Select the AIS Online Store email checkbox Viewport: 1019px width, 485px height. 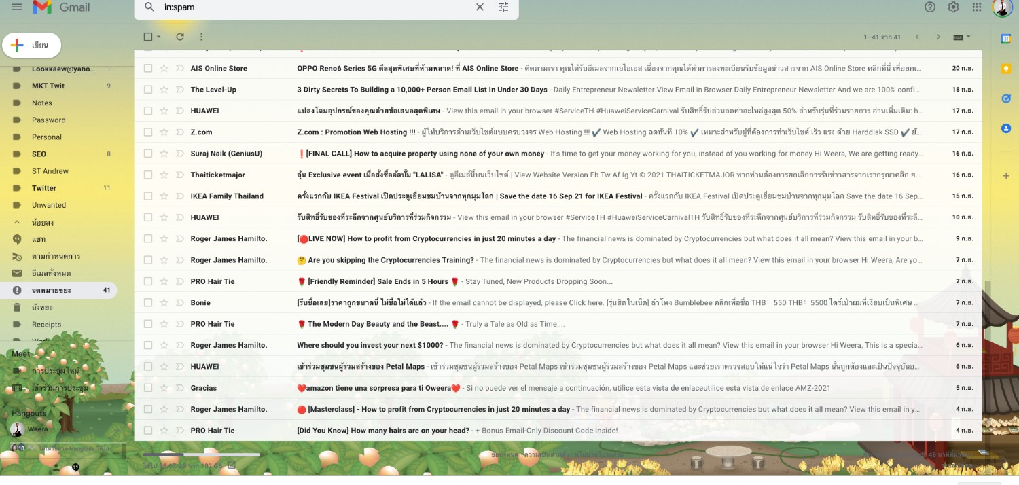pos(148,68)
